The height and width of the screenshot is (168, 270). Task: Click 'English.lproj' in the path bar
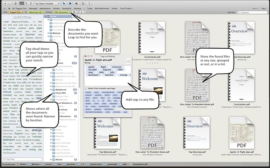click(94, 164)
